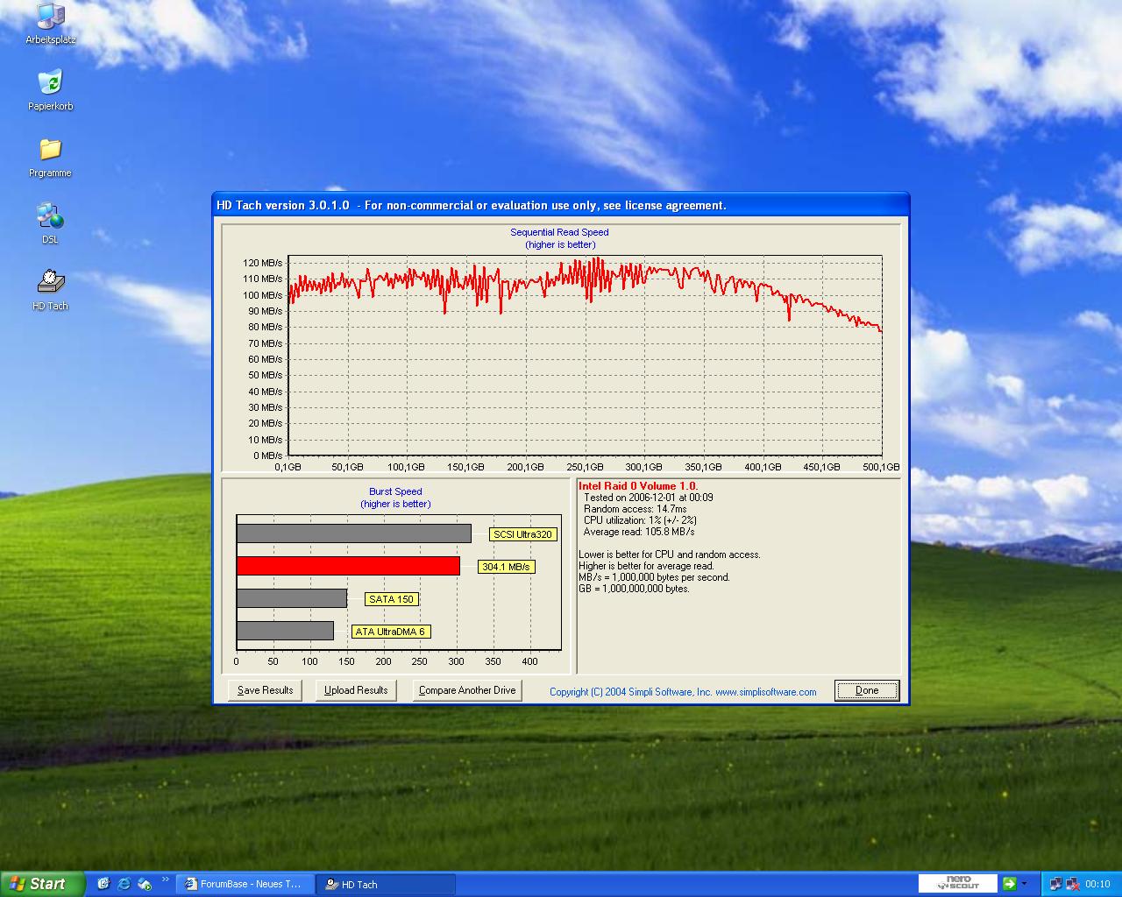Launch Internet Explorer from quick launch

point(124,884)
